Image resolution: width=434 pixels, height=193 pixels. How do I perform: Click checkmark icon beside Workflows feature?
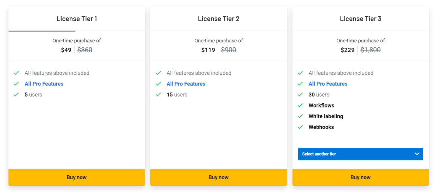[300, 106]
